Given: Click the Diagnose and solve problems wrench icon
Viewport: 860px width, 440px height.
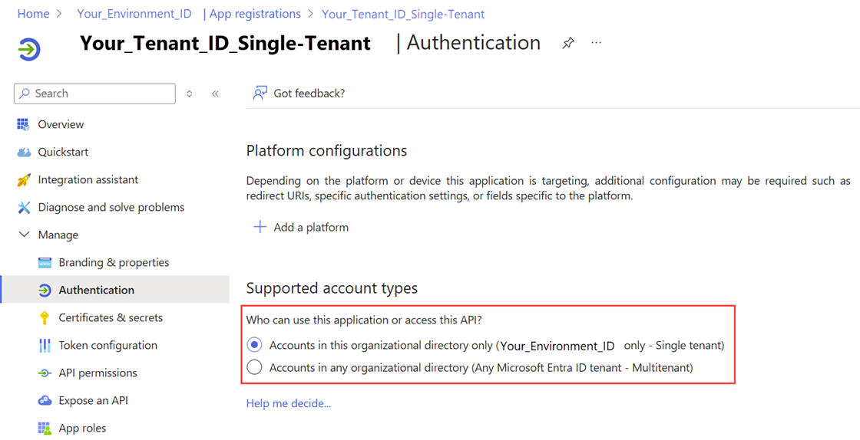Looking at the screenshot, I should (24, 208).
